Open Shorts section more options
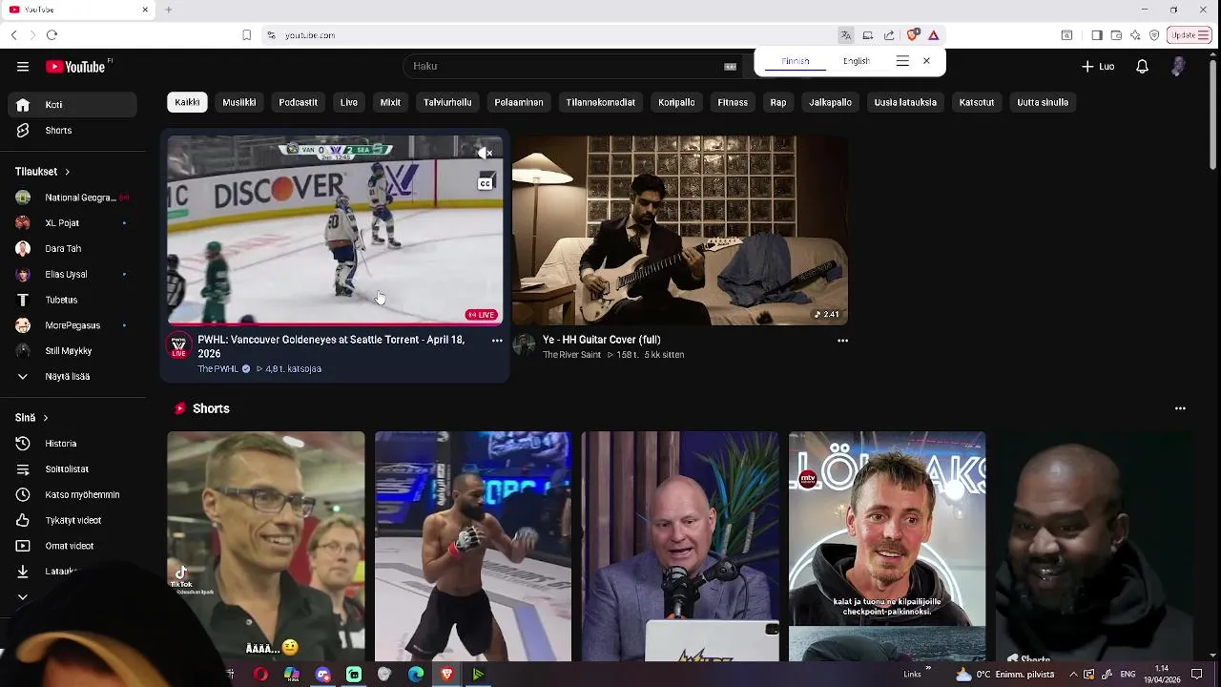 (x=1180, y=408)
